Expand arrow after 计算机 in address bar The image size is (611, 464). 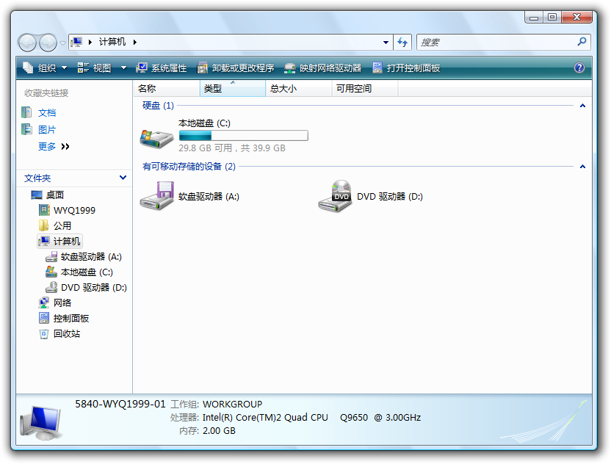(x=135, y=42)
